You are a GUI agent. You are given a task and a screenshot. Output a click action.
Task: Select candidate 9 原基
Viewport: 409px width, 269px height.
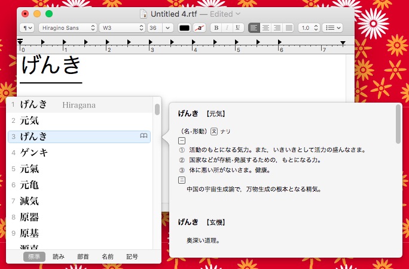pos(80,233)
